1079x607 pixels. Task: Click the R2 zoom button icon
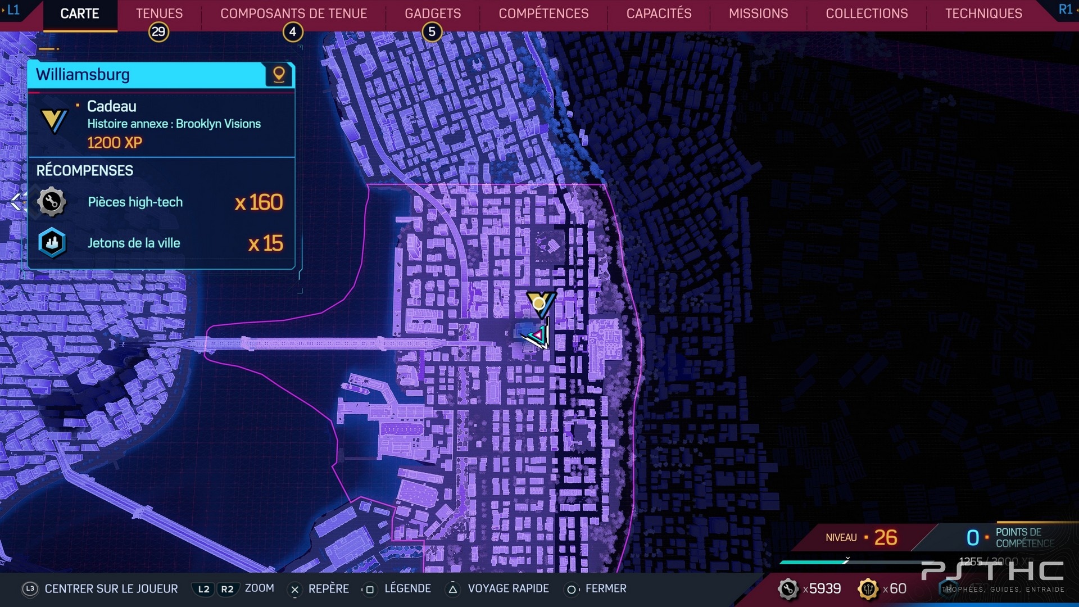pyautogui.click(x=227, y=589)
